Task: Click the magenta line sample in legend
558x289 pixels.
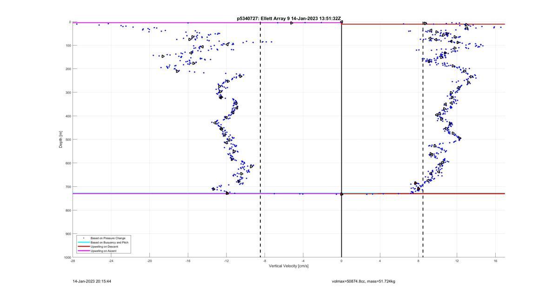Action: 83,251
